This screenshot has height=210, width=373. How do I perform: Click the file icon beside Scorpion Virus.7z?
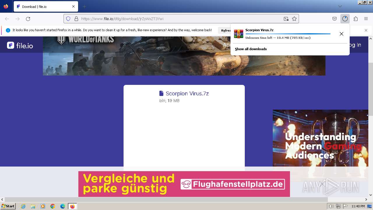(x=161, y=93)
